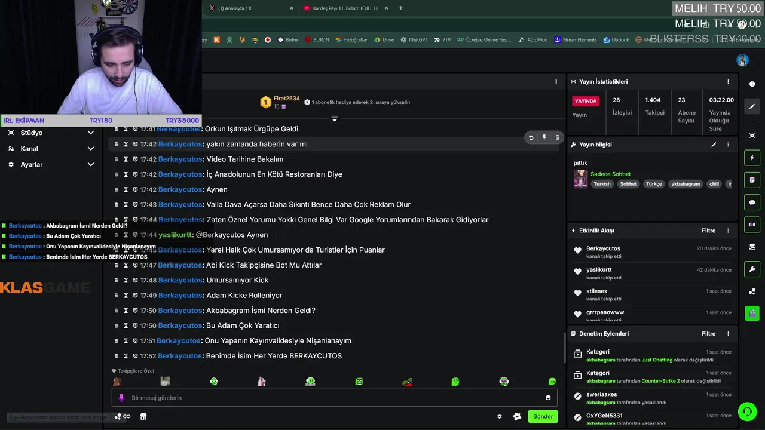Focus the Bir mesaj gönderin input
The image size is (765, 430).
coord(335,398)
